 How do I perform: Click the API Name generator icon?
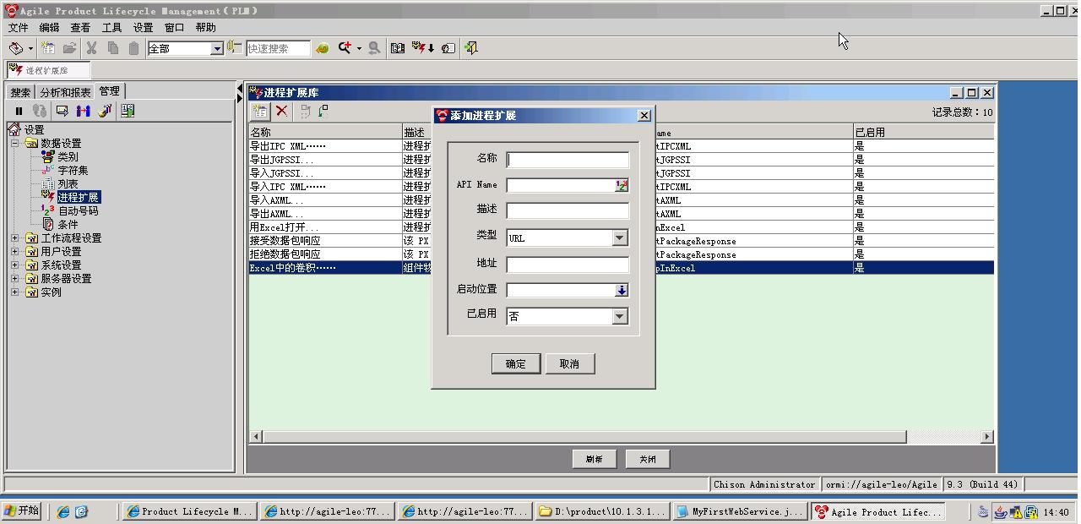[622, 185]
